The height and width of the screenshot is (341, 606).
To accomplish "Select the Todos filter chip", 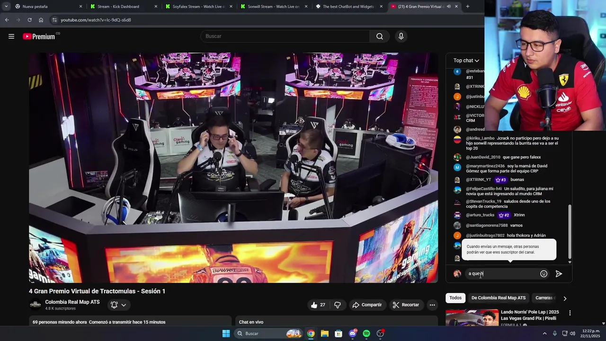I will click(455, 298).
